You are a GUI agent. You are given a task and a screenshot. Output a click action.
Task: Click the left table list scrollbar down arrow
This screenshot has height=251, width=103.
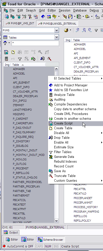[x=56, y=221]
